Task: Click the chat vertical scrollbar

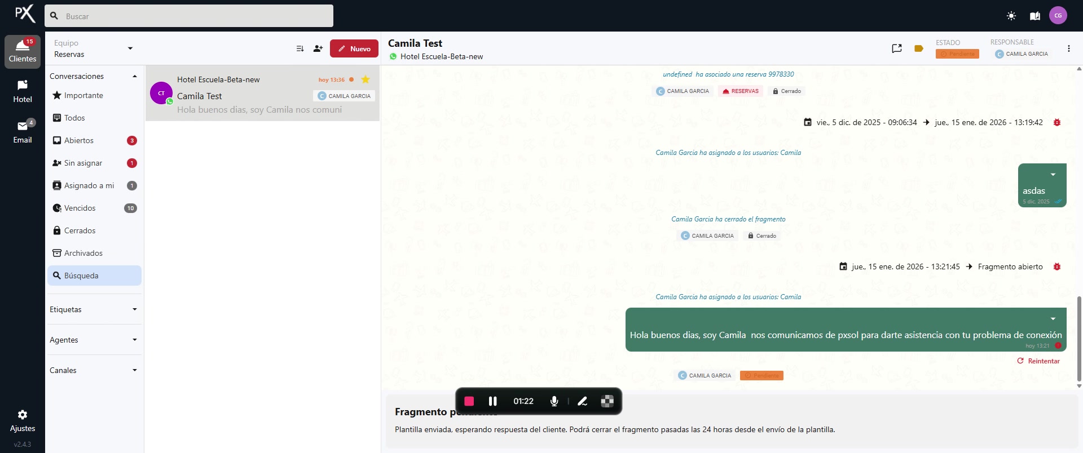Action: [1079, 338]
